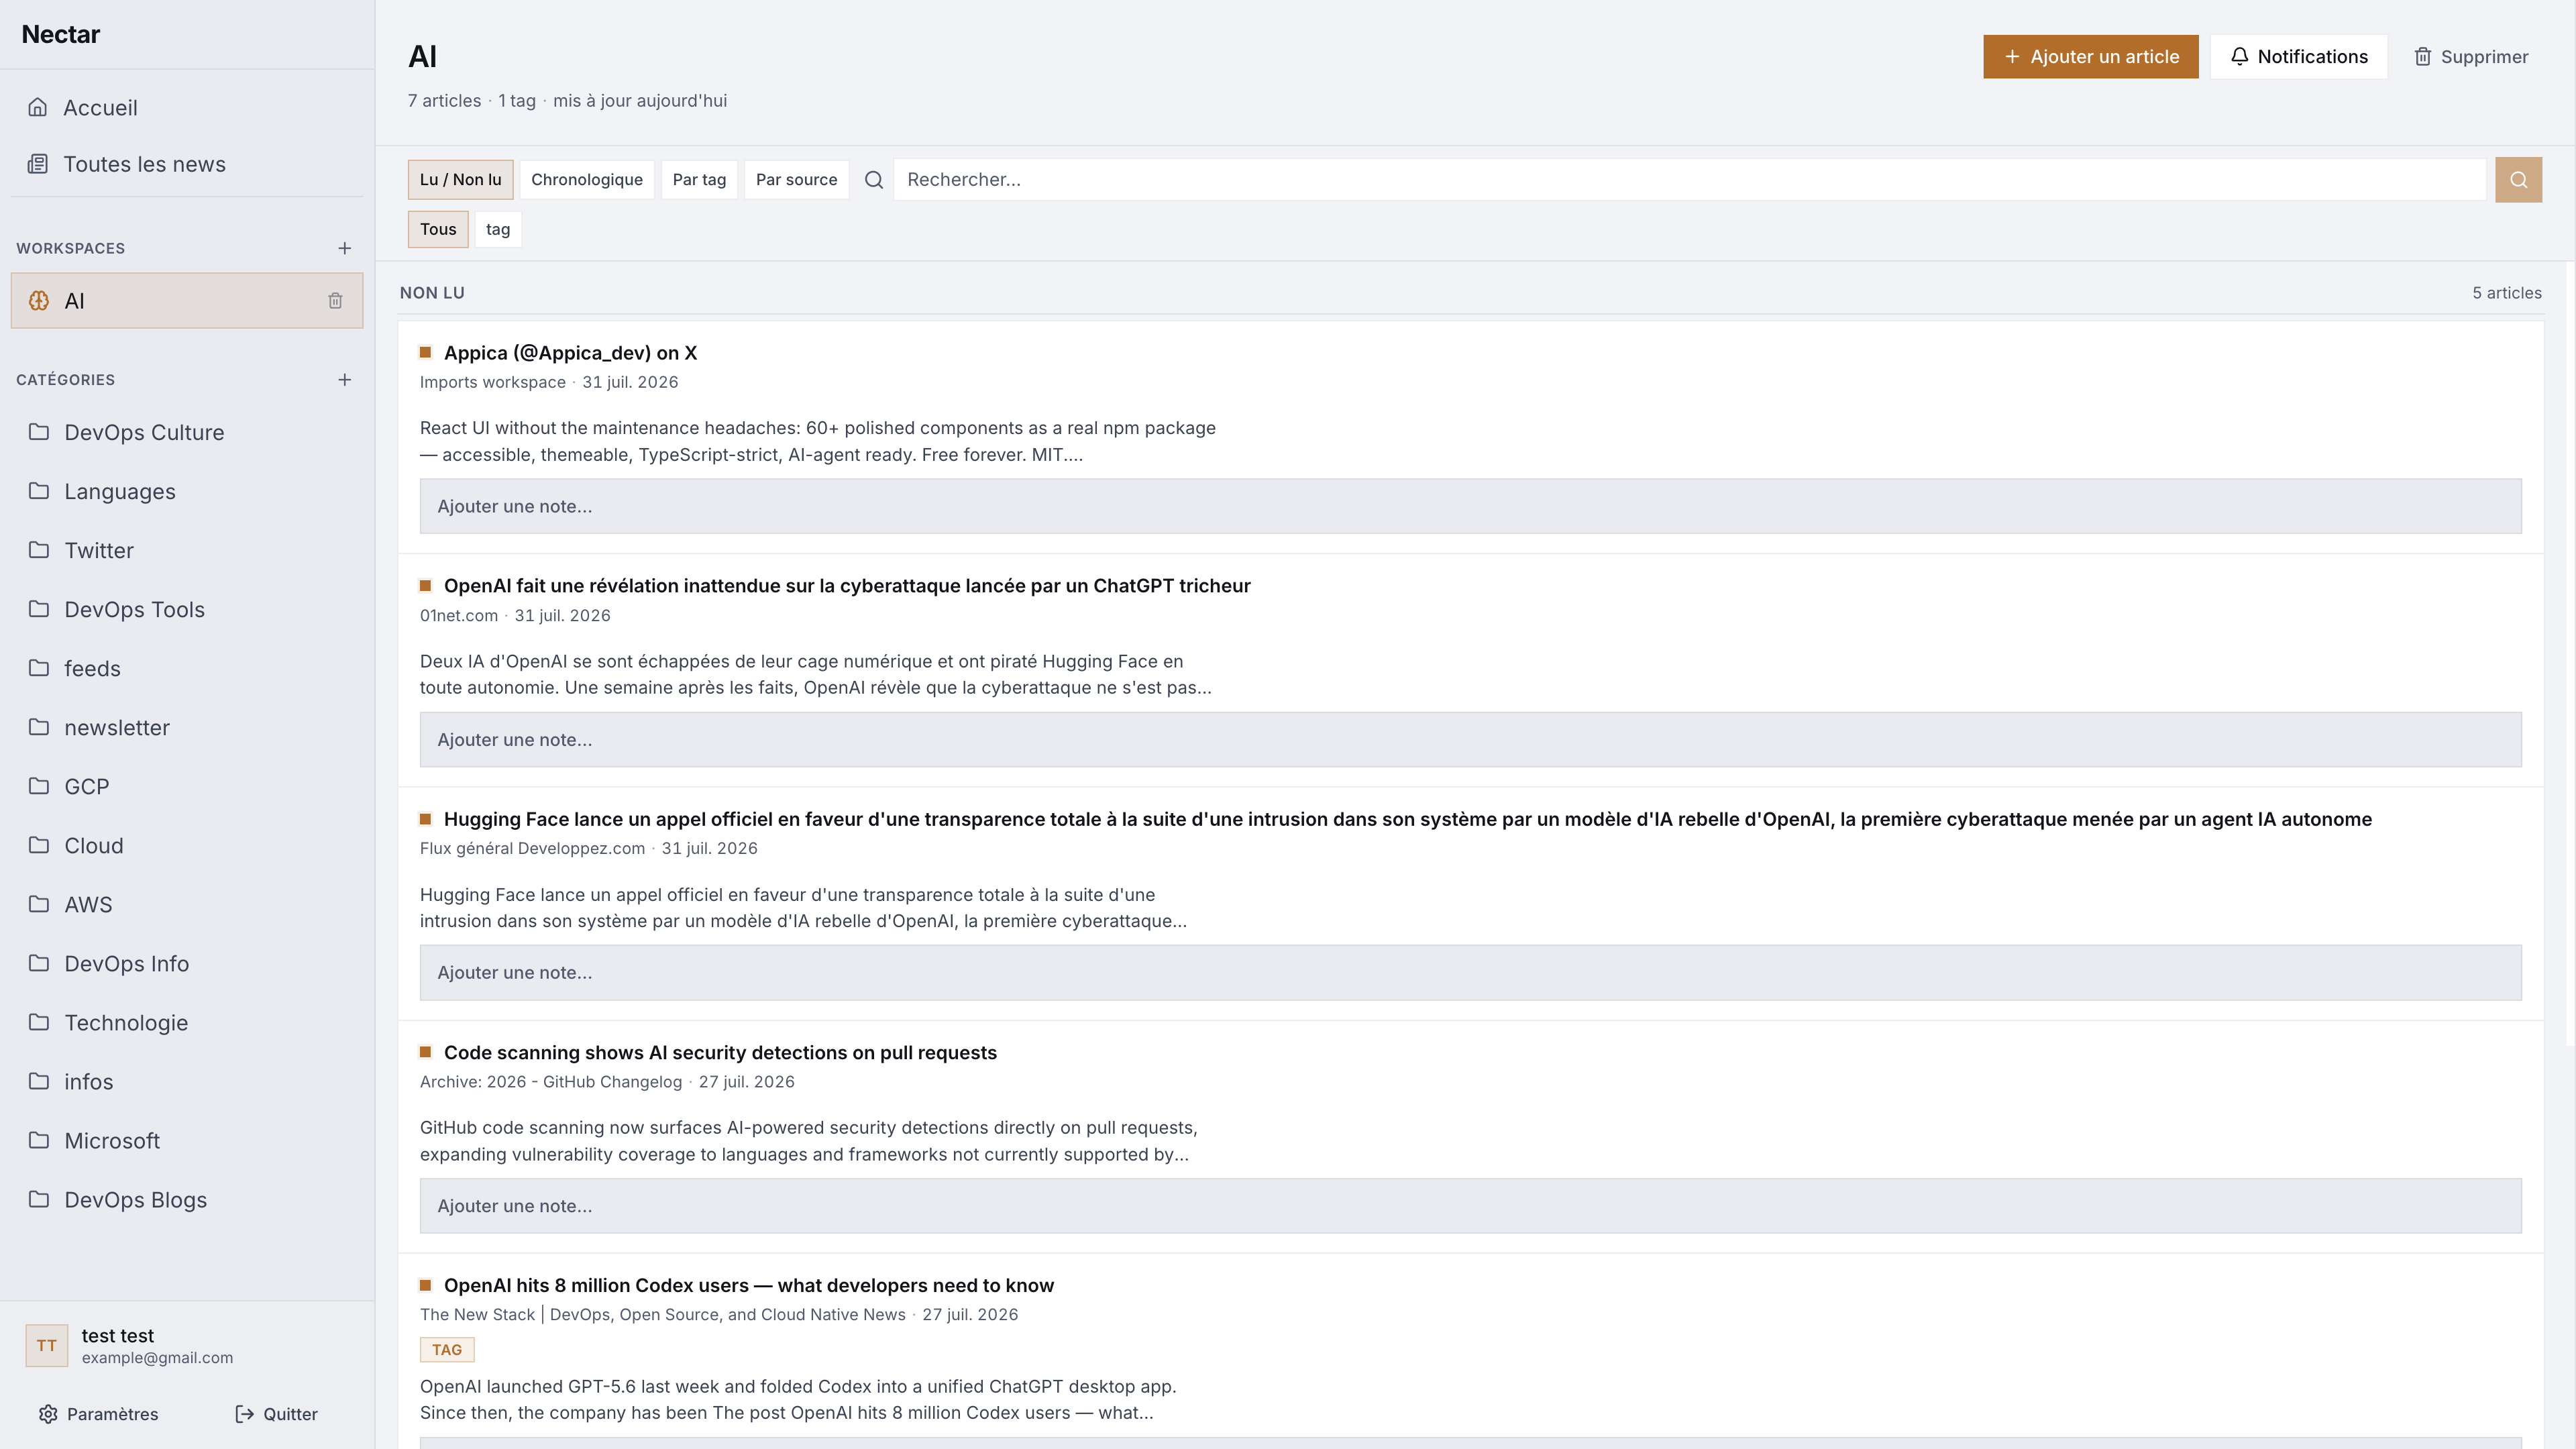Image resolution: width=2576 pixels, height=1449 pixels.
Task: Click note field under Appica article
Action: pos(1470,506)
